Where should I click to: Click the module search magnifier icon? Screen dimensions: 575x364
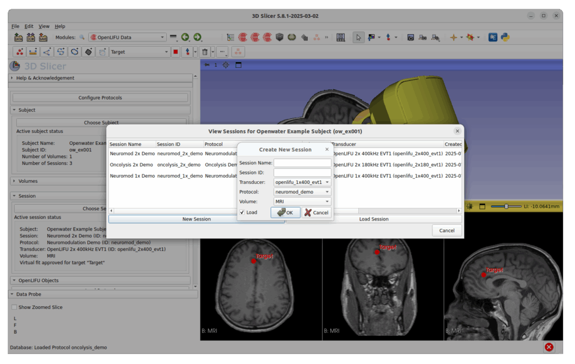(x=82, y=38)
